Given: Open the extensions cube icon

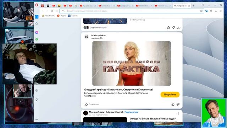Looking at the screenshot, I should tap(211, 11).
